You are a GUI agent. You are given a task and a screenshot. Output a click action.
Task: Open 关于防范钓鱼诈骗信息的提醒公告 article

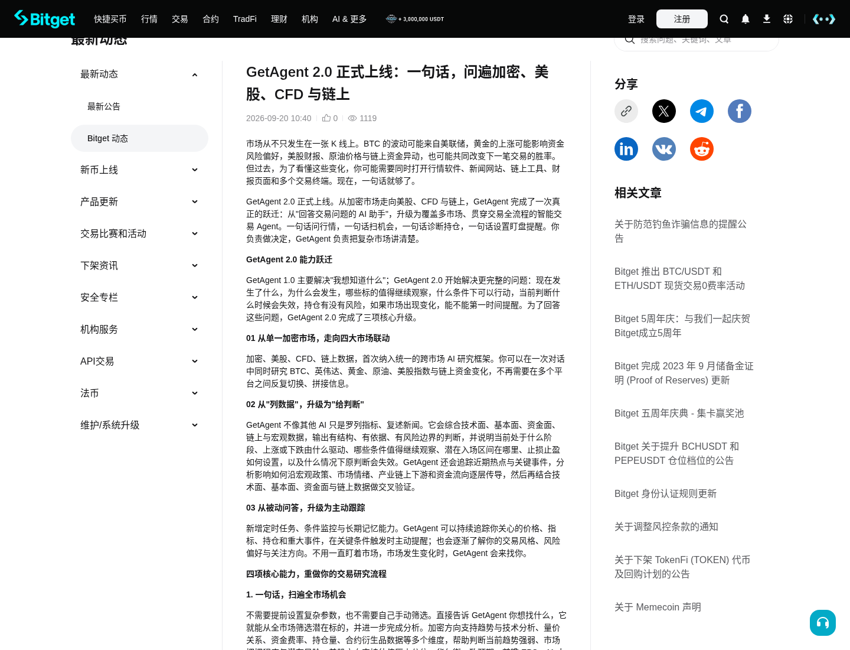[681, 231]
